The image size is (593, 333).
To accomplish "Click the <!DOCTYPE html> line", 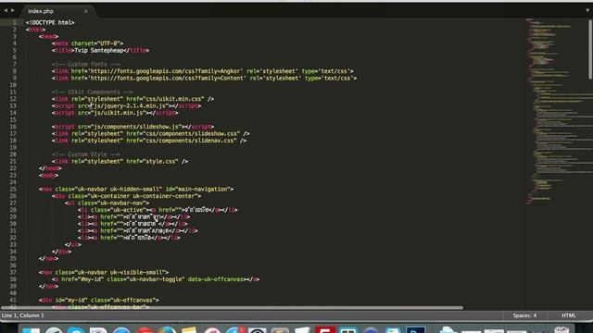I will pos(50,22).
